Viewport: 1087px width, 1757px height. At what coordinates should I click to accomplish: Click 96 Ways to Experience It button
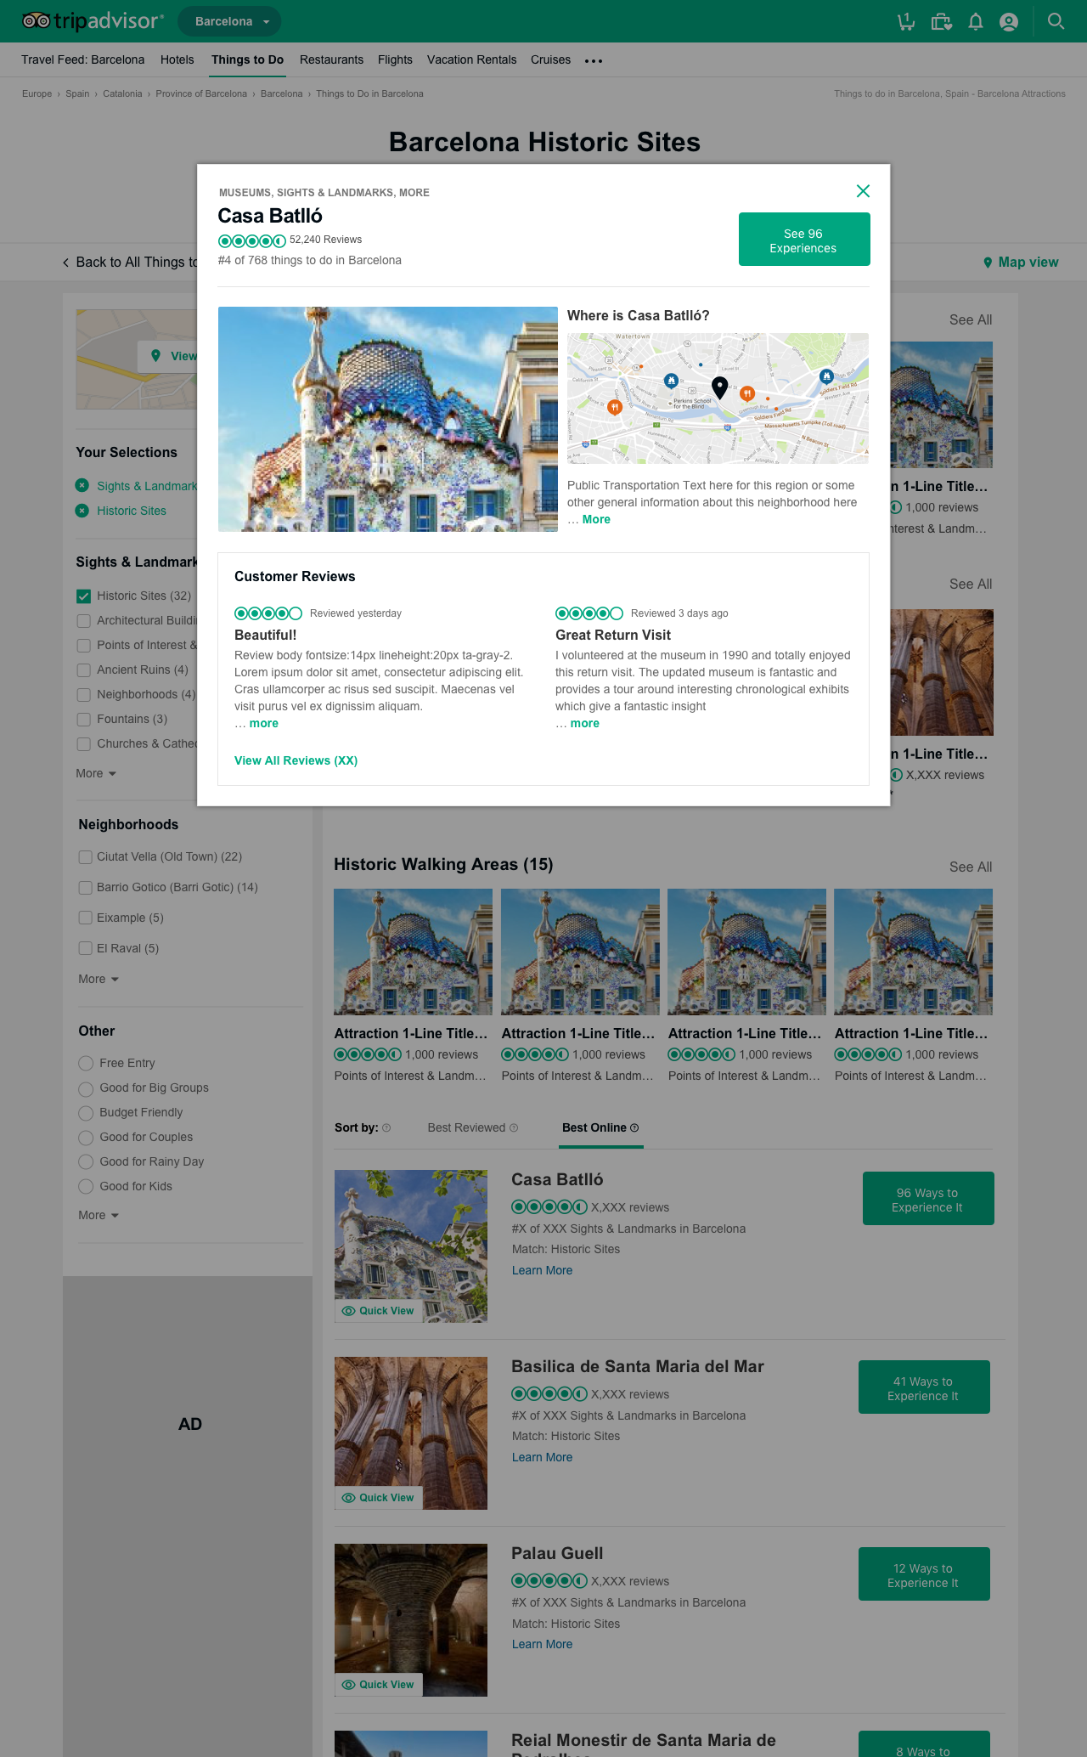coord(928,1198)
